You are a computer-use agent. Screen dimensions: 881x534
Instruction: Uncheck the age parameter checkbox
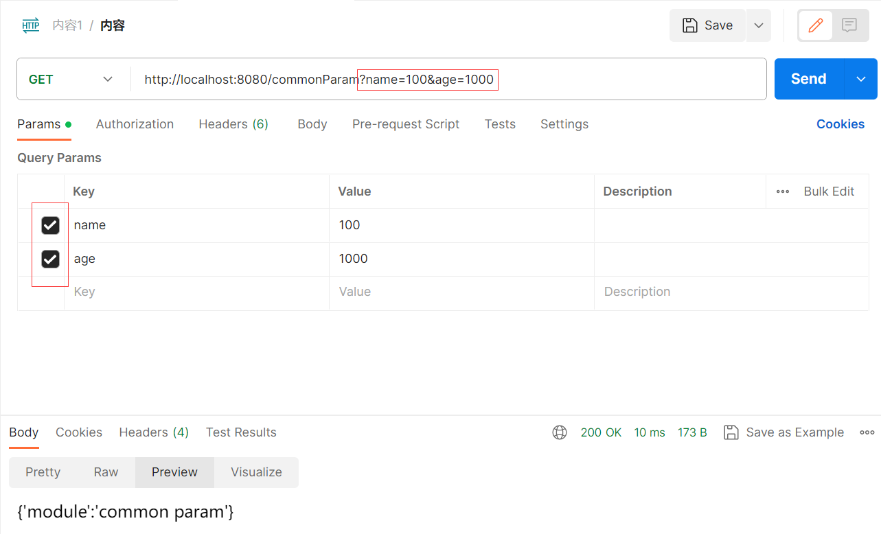coord(50,259)
